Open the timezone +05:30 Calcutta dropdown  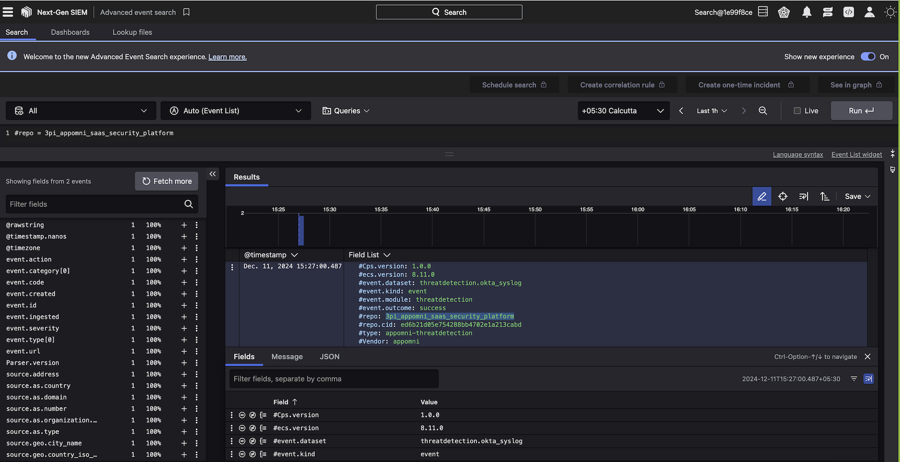click(x=623, y=111)
